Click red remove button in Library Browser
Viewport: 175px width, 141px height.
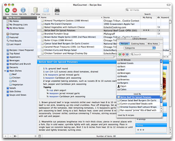123,54
